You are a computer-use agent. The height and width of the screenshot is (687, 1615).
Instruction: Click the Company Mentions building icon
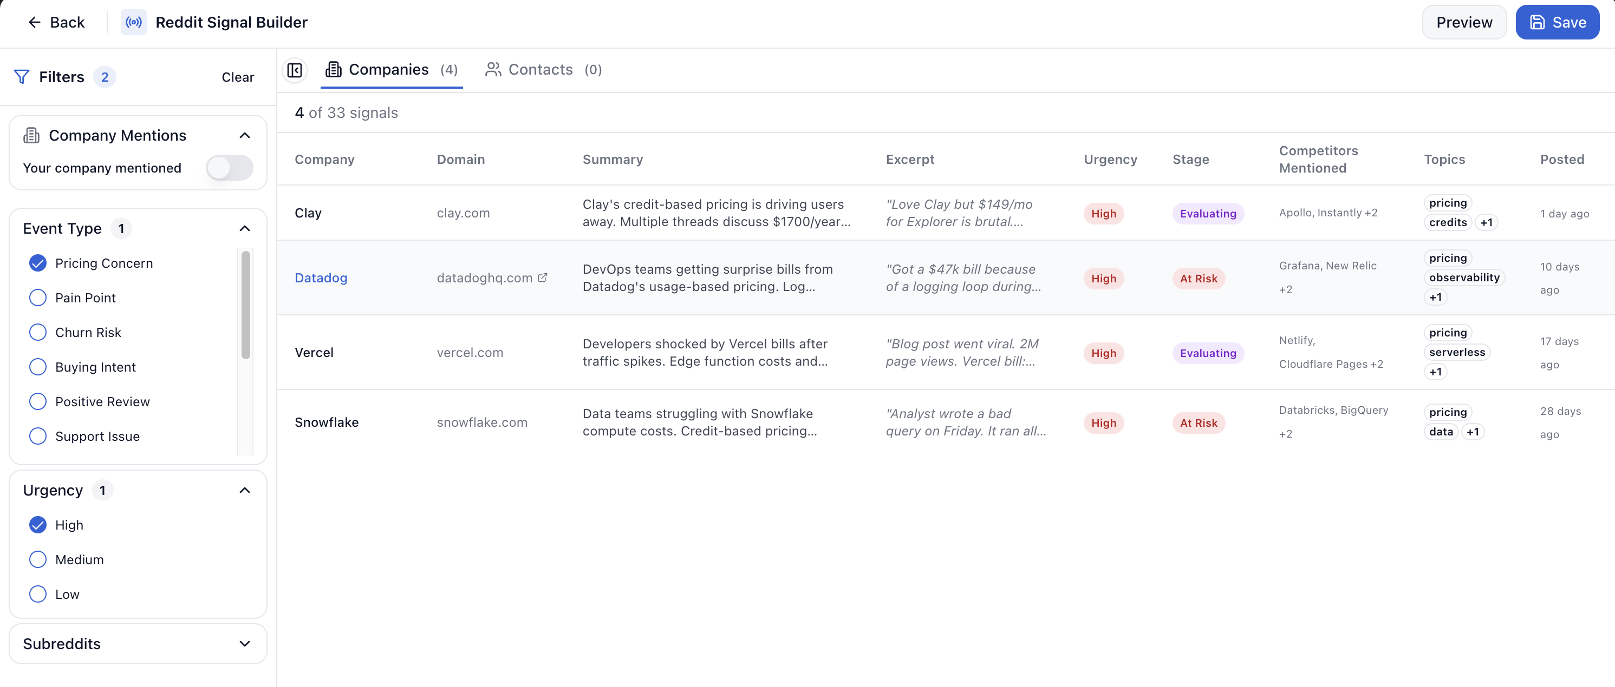click(x=31, y=135)
